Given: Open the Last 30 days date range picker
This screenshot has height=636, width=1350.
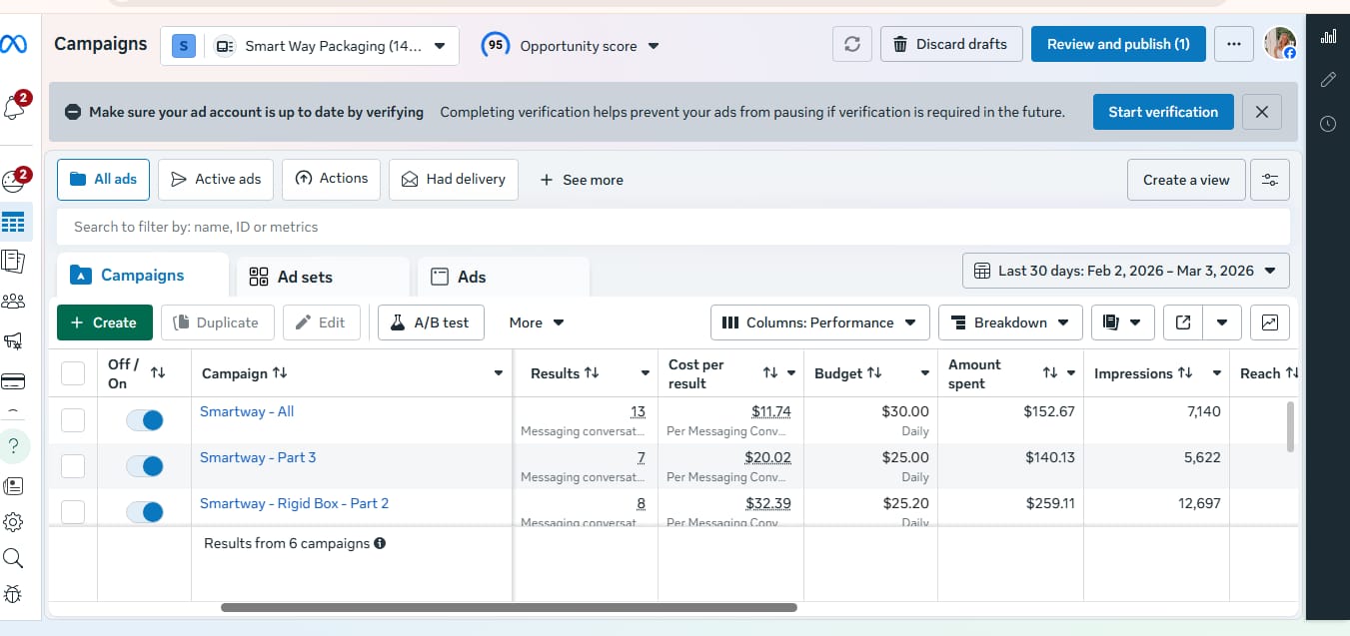Looking at the screenshot, I should click(x=1126, y=271).
